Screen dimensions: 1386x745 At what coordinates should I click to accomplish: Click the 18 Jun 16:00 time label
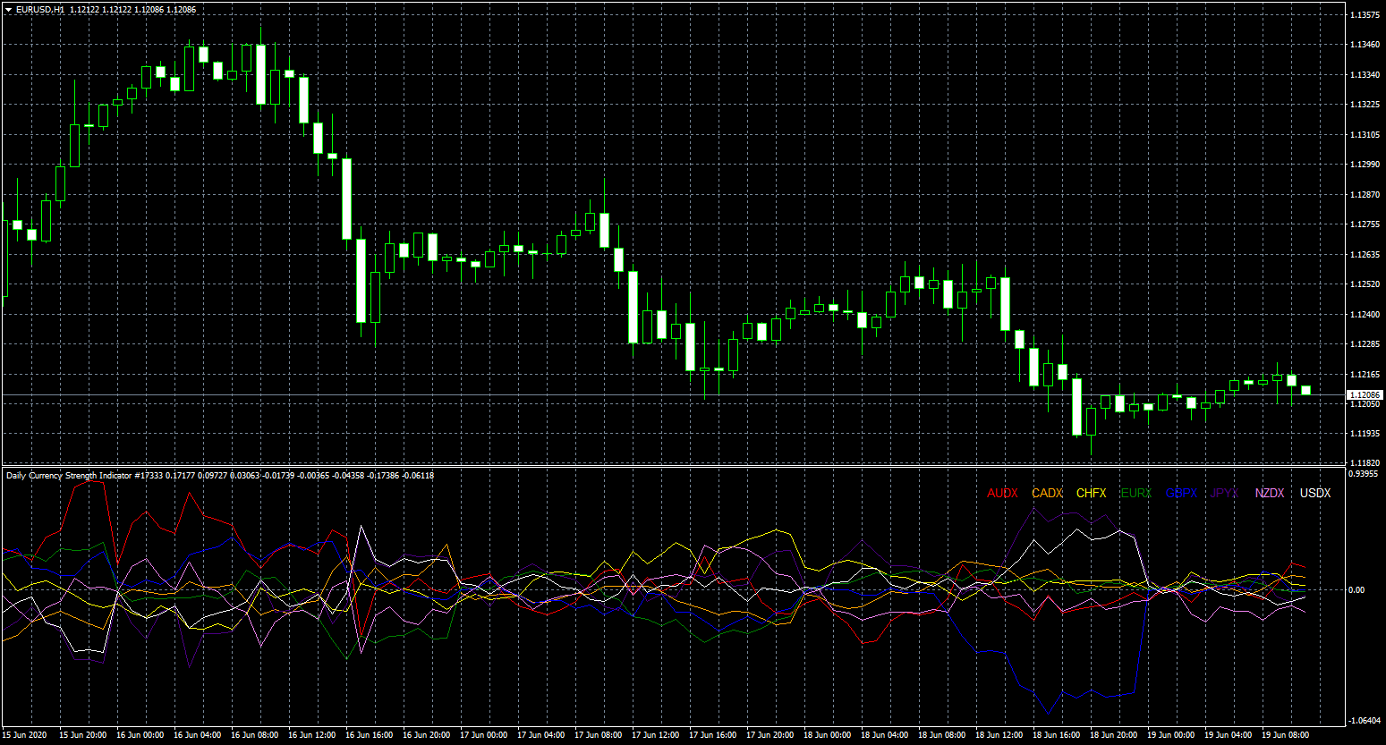pyautogui.click(x=1057, y=735)
